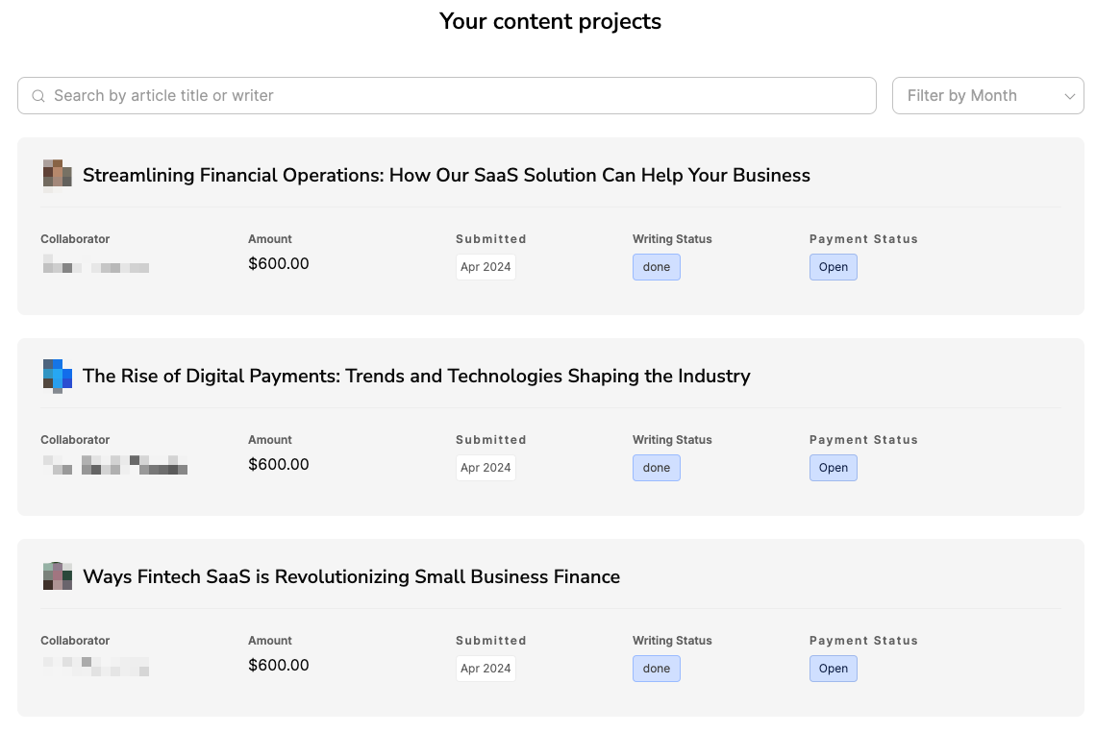Screen dimensions: 1096x732
Task: Open The Rise of Digital Payments article
Action: [x=416, y=376]
